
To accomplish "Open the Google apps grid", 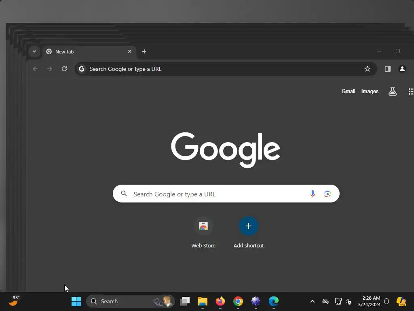I will pyautogui.click(x=411, y=92).
